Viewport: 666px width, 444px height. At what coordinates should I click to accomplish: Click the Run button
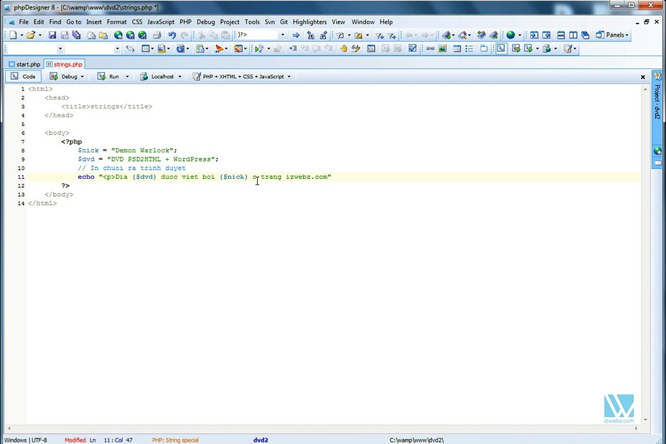[x=109, y=76]
